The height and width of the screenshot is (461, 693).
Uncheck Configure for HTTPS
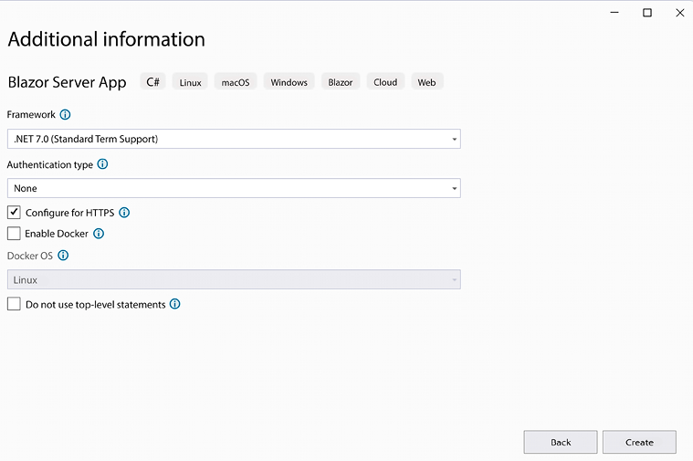14,213
